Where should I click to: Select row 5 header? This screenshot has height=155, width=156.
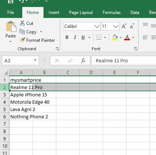click(5, 109)
